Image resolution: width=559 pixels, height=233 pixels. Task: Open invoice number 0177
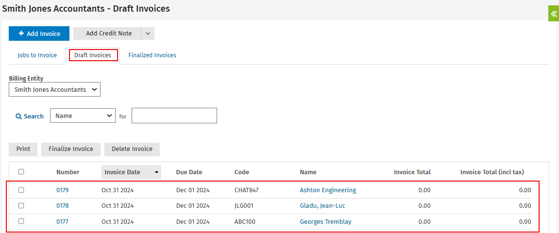point(62,222)
